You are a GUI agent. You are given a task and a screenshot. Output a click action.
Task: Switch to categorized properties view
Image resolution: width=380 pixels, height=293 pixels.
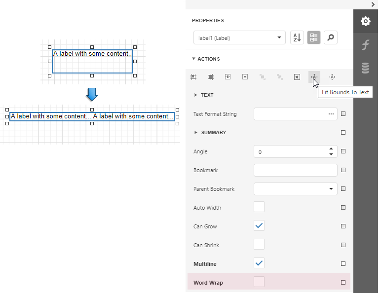(314, 37)
